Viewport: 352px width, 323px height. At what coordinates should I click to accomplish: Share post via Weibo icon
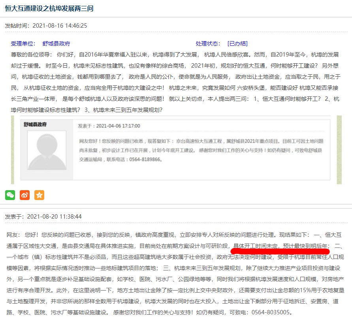(25, 195)
